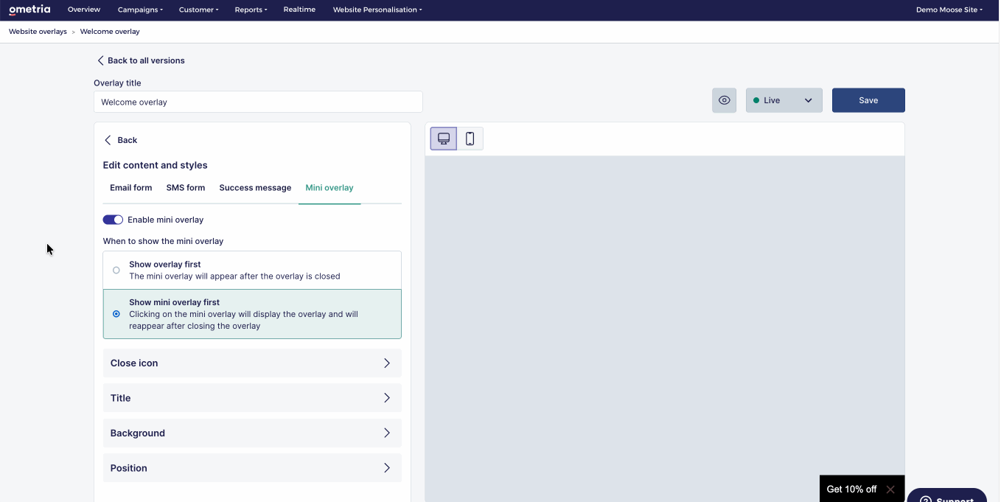Click 'When to show the mini overlay' label
Viewport: 1001px width, 502px height.
163,241
